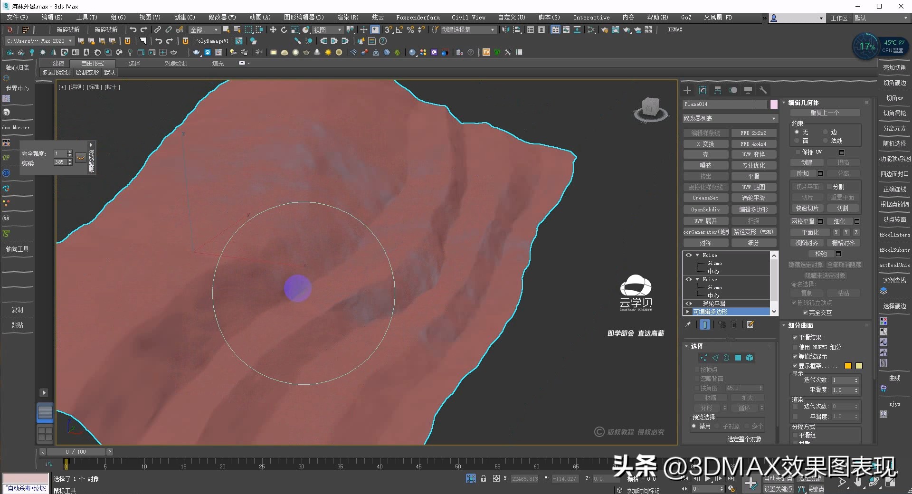Screen dimensions: 912x494
Task: Collapse the first Noise modifier entry
Action: click(x=697, y=255)
